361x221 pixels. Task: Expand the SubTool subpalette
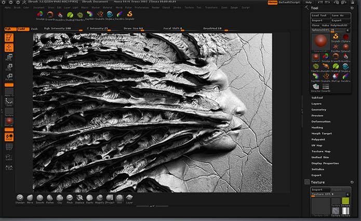click(x=317, y=98)
